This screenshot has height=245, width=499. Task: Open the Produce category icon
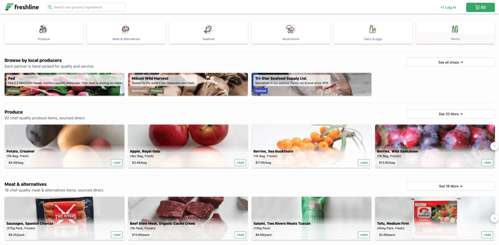point(43,29)
